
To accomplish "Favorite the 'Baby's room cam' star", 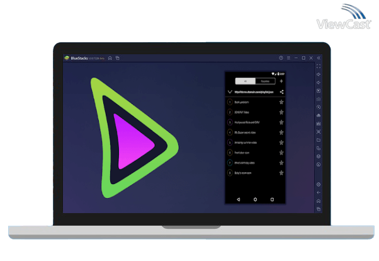I will coord(281,173).
